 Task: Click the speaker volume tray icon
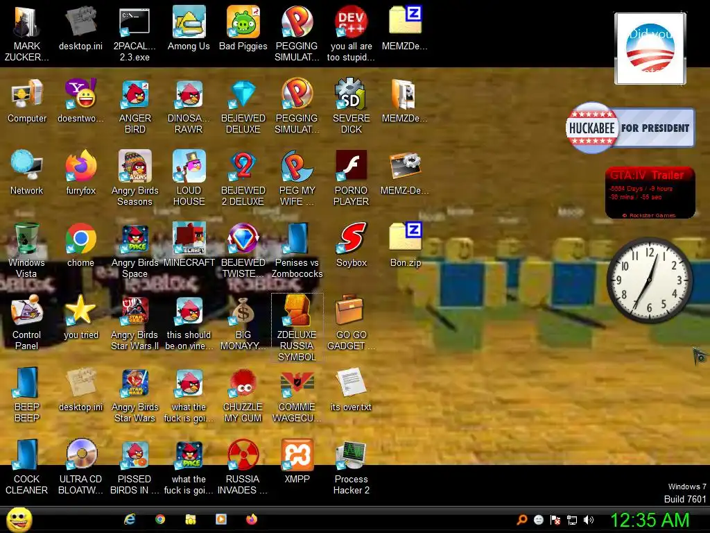tap(588, 520)
